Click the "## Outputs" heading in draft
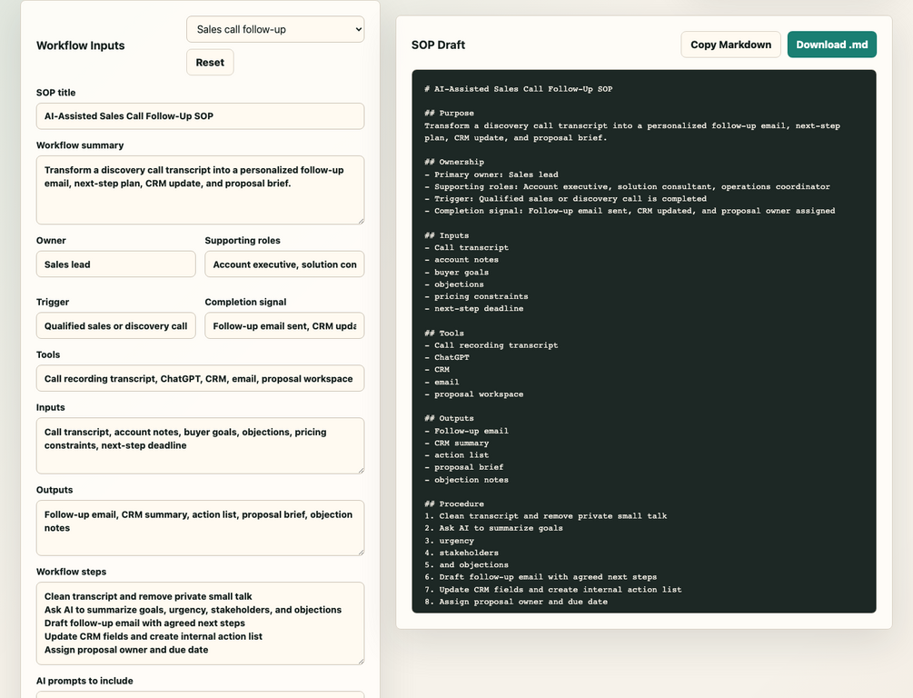Image resolution: width=913 pixels, height=698 pixels. coord(449,418)
